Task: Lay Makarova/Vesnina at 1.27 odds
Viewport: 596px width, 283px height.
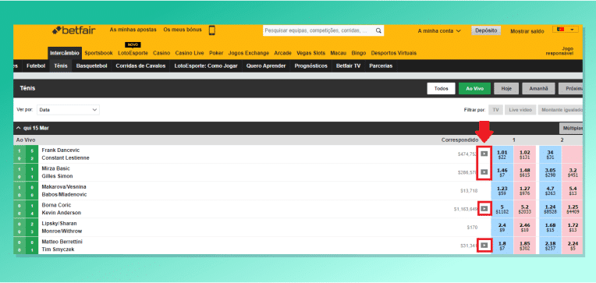Action: point(525,190)
